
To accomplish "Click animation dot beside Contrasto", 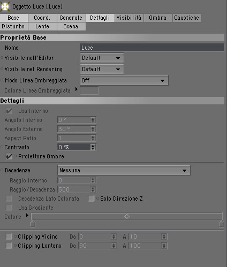I will pos(2,147).
